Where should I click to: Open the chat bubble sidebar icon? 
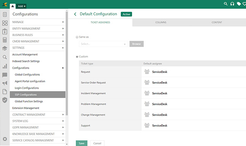click(x=5, y=75)
